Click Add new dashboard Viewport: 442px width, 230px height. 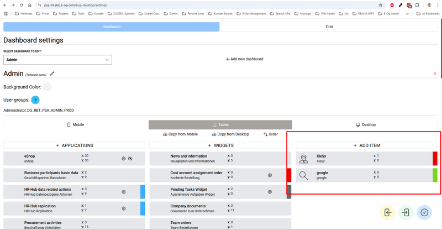(x=244, y=59)
